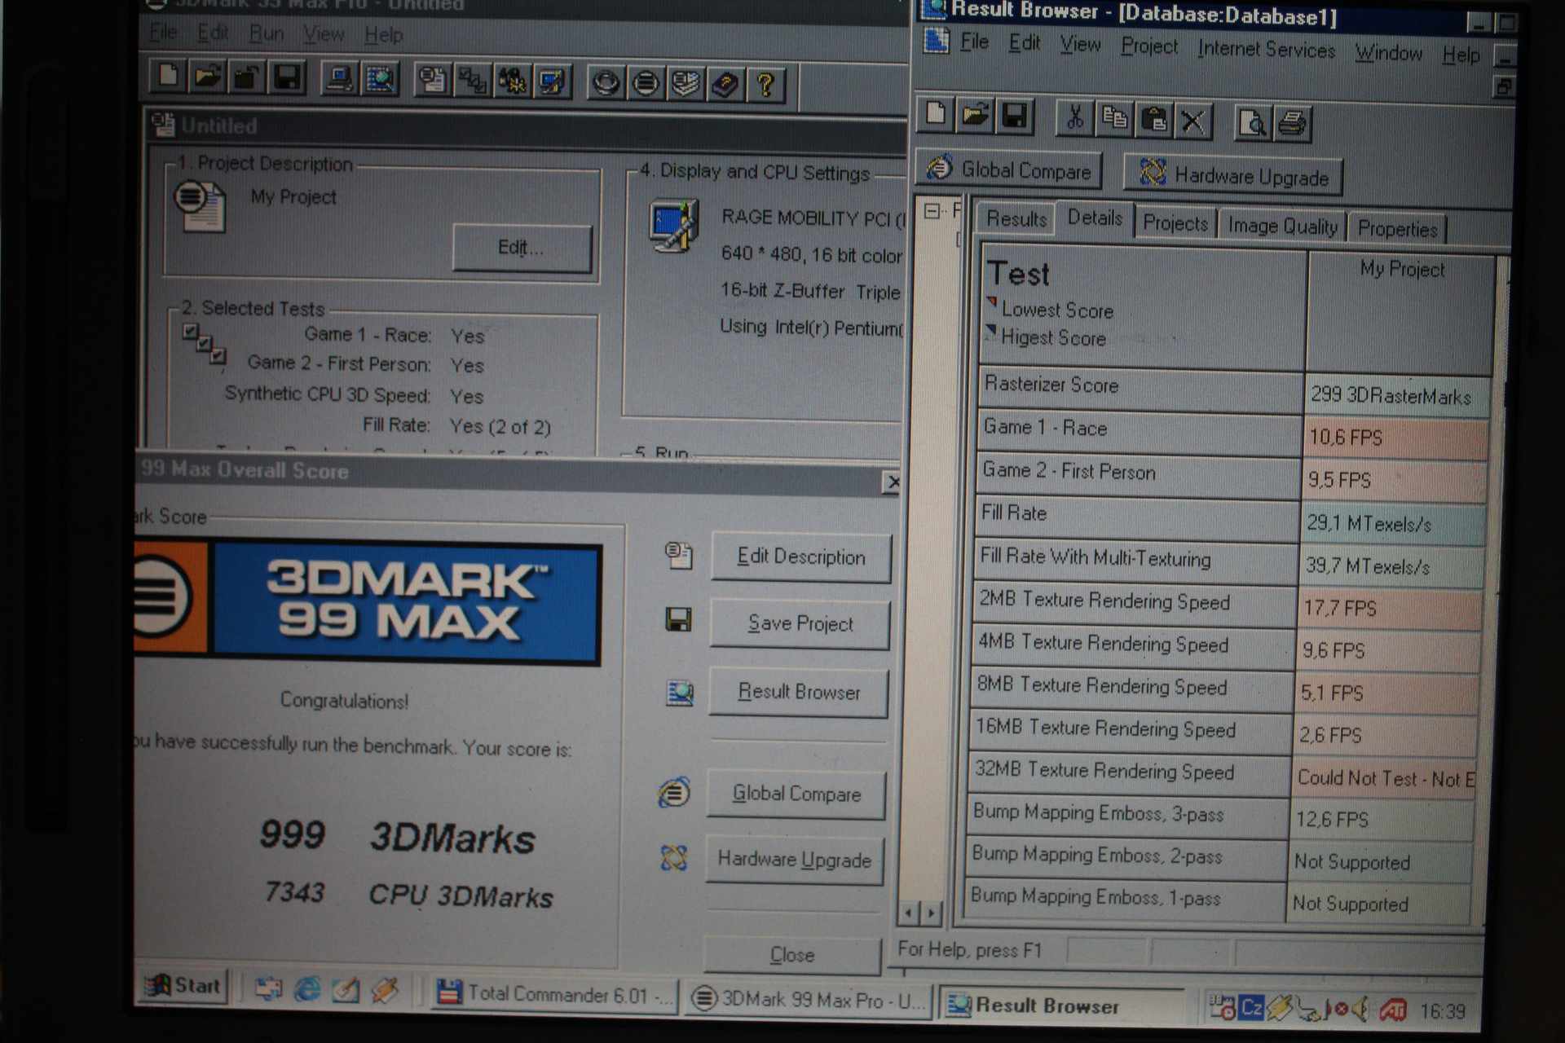Click the Edit... button under Project Description
This screenshot has height=1043, width=1565.
tap(522, 247)
